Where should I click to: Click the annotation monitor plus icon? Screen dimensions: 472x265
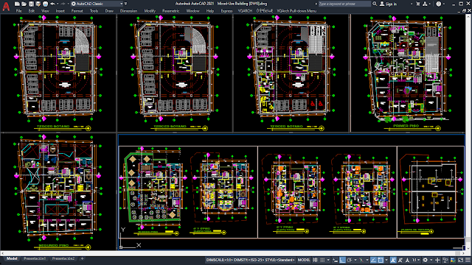coord(437,260)
